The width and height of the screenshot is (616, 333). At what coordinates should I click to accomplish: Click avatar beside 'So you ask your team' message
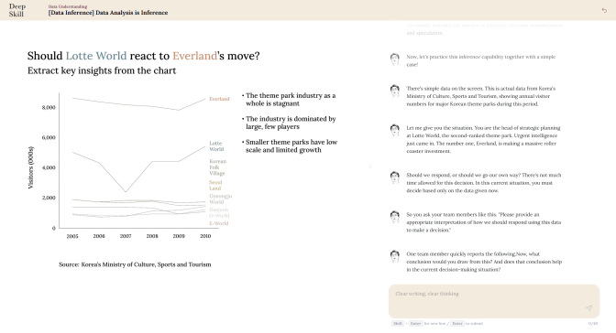[x=395, y=217]
